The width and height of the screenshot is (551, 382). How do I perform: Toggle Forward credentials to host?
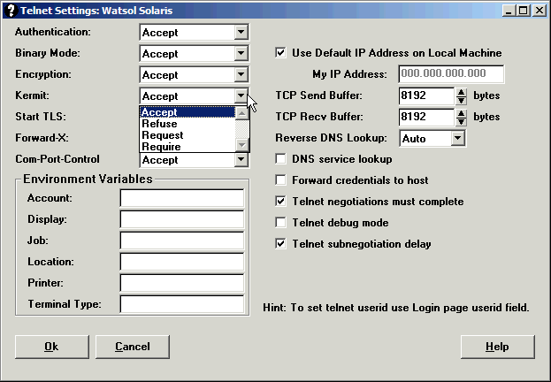coord(281,180)
